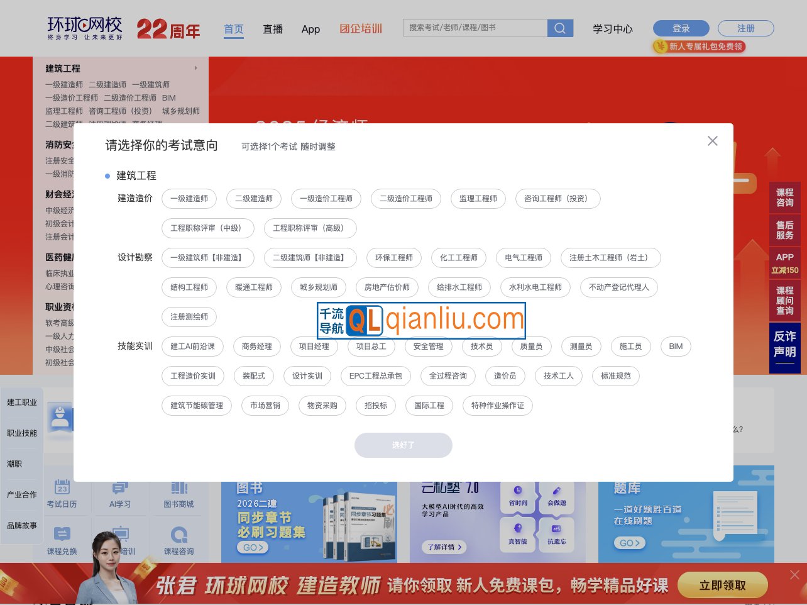Select the 安全管理 skill chip
The height and width of the screenshot is (605, 807).
click(x=428, y=347)
